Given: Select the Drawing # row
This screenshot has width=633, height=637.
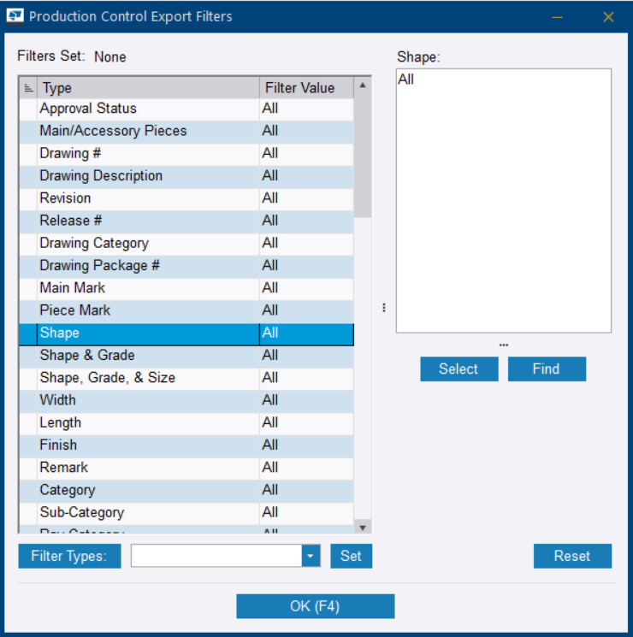Looking at the screenshot, I should (x=186, y=154).
